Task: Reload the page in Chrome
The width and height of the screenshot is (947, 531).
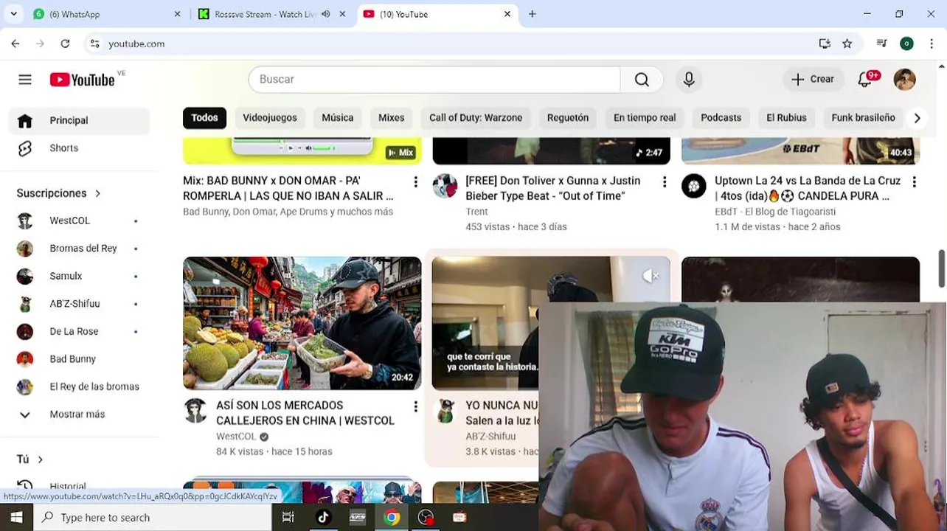Action: [65, 44]
